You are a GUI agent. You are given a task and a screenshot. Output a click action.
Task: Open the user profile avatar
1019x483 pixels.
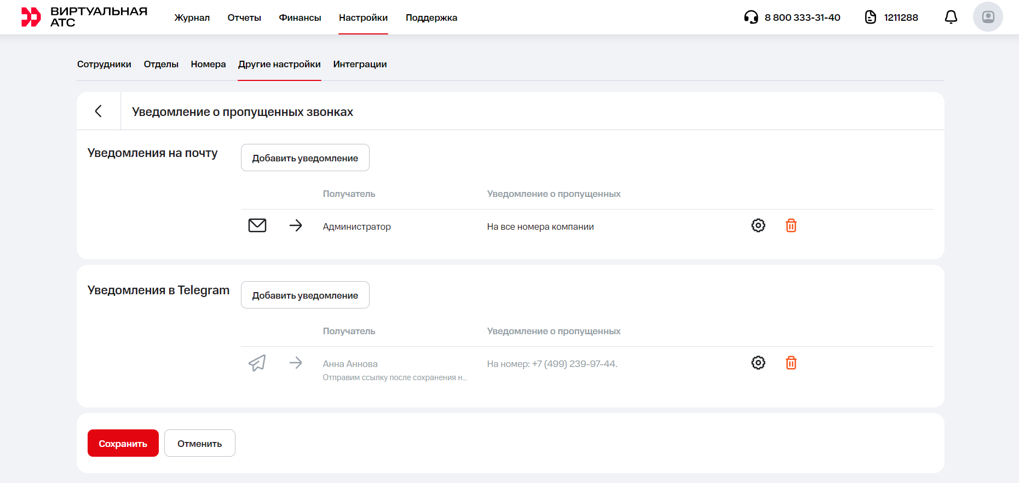click(988, 17)
